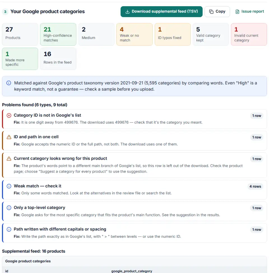Select the 2 Medium stat card

(x=96, y=34)
